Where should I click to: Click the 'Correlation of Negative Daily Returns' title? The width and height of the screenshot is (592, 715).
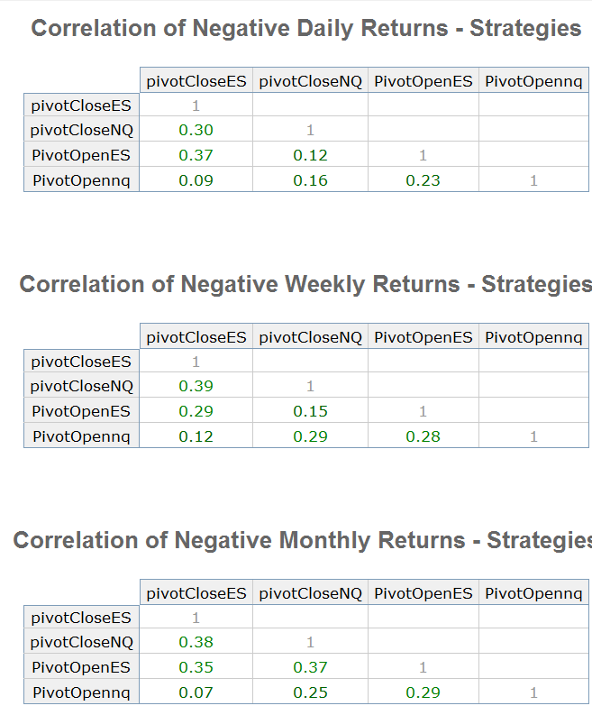pyautogui.click(x=305, y=29)
